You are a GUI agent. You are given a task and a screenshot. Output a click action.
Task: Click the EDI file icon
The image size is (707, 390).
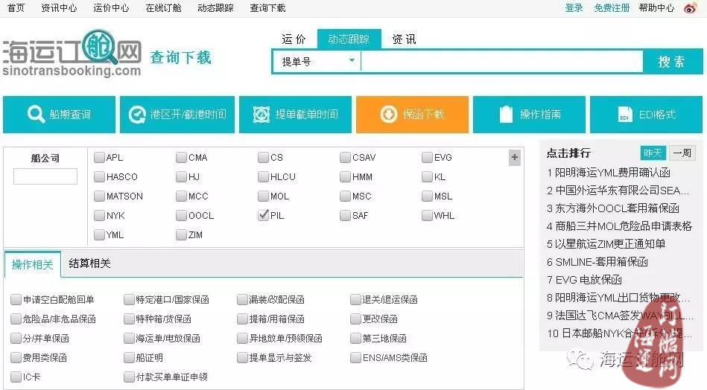click(624, 115)
